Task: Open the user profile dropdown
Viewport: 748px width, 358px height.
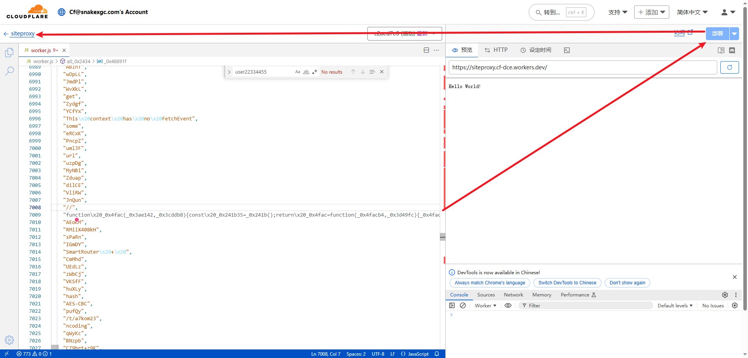Action: pos(728,12)
